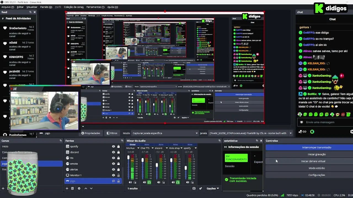Open the Editar menu
Image resolution: width=353 pixels, height=198 pixels.
pyautogui.click(x=20, y=7)
